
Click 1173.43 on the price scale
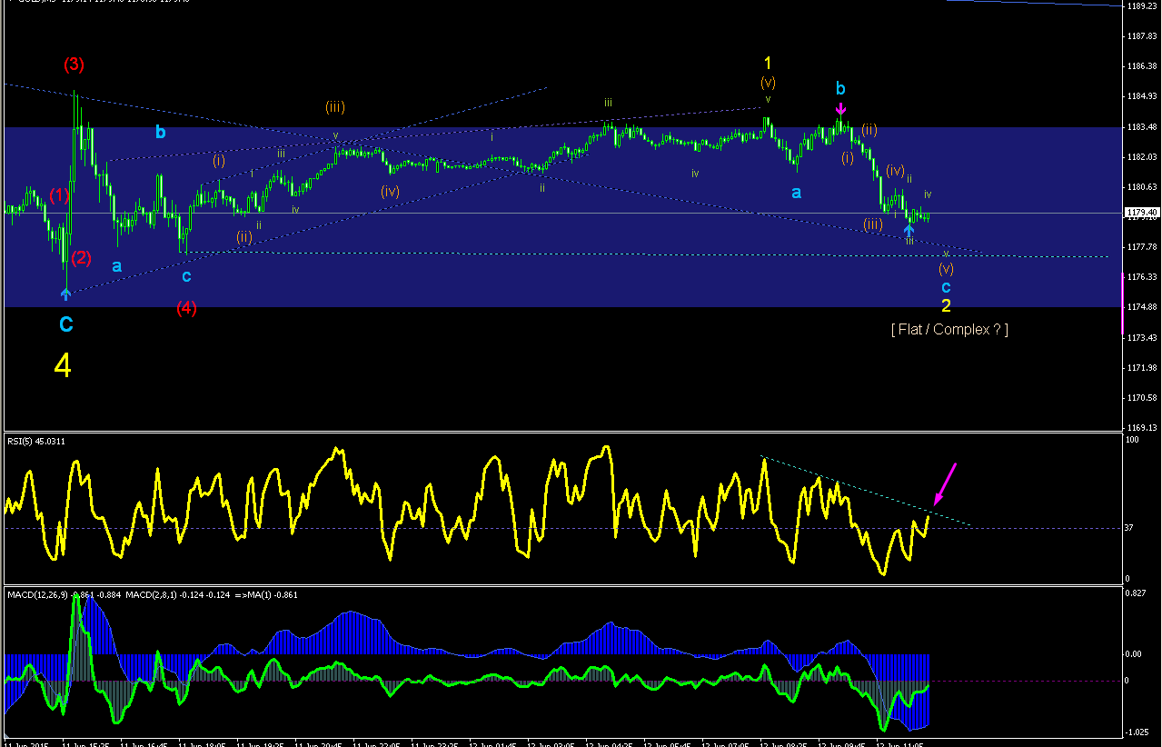[1141, 338]
